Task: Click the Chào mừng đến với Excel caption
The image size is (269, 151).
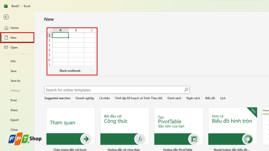Action: point(70,149)
